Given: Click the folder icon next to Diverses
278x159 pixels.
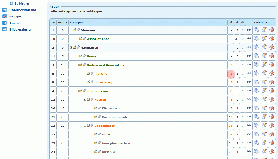Looking at the screenshot, I should 74,30.
